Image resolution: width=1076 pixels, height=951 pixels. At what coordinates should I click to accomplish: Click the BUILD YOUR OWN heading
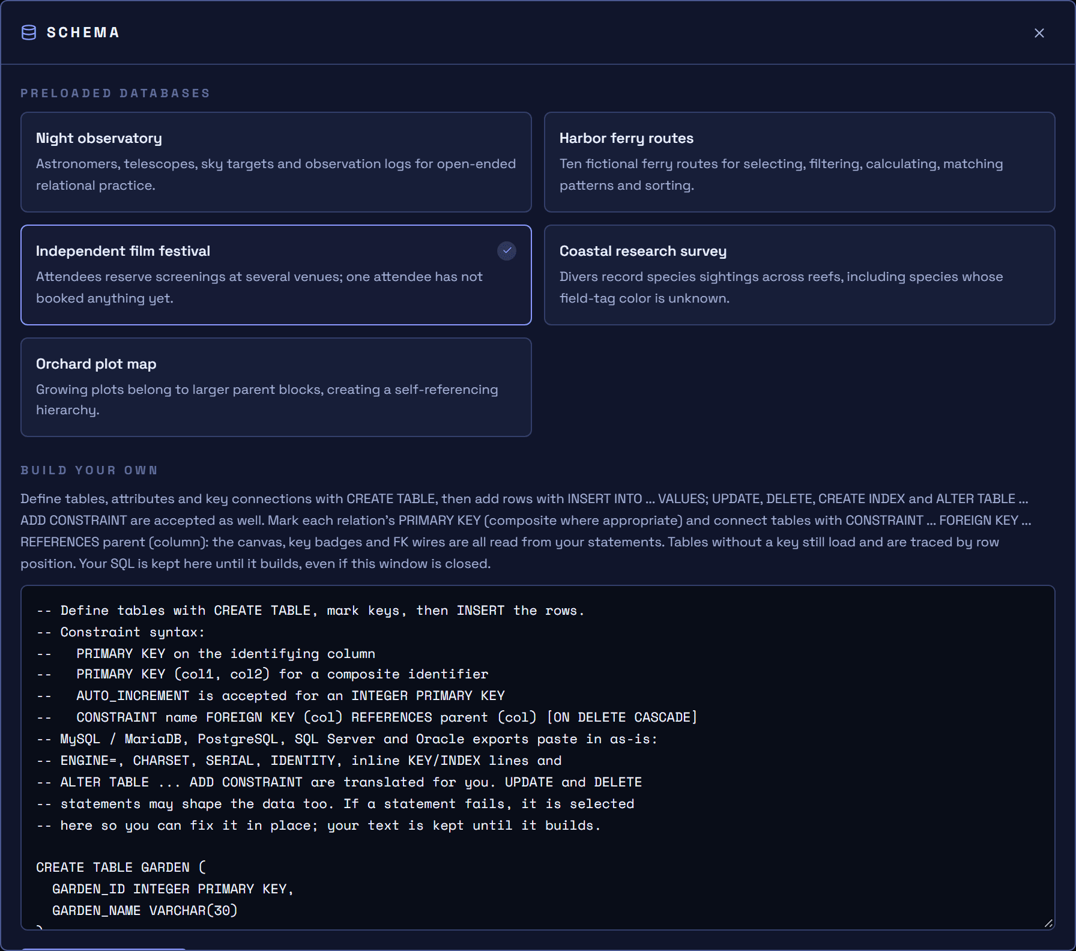[x=89, y=470]
